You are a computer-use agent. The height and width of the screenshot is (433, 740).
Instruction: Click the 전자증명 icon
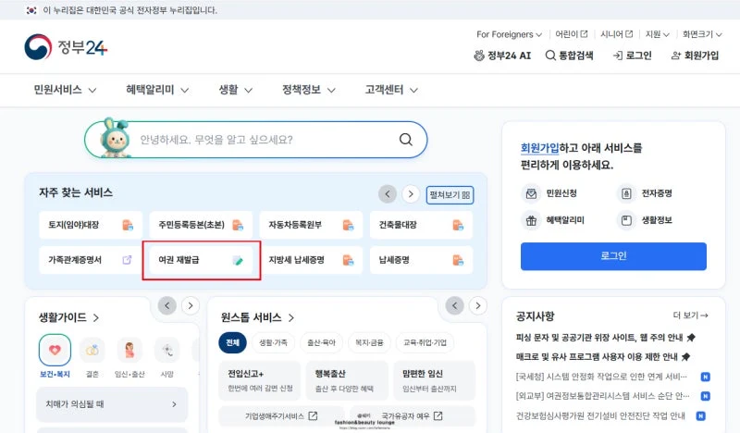pyautogui.click(x=626, y=193)
